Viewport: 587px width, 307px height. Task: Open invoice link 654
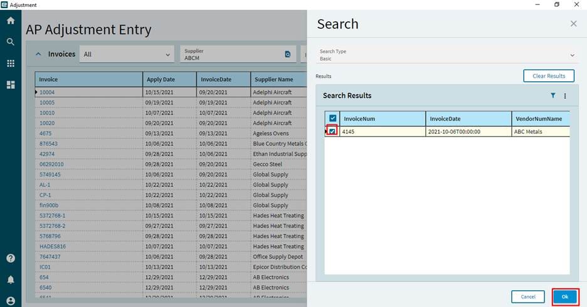click(44, 277)
